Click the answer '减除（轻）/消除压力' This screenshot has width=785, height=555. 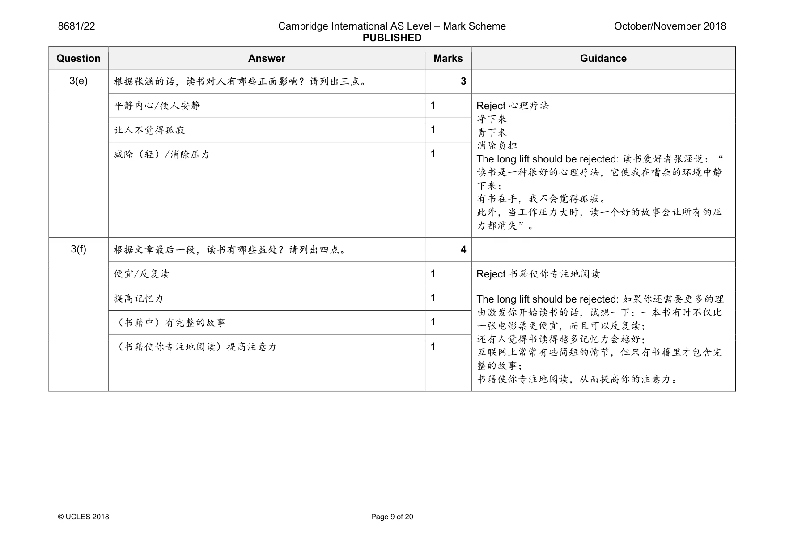point(161,154)
